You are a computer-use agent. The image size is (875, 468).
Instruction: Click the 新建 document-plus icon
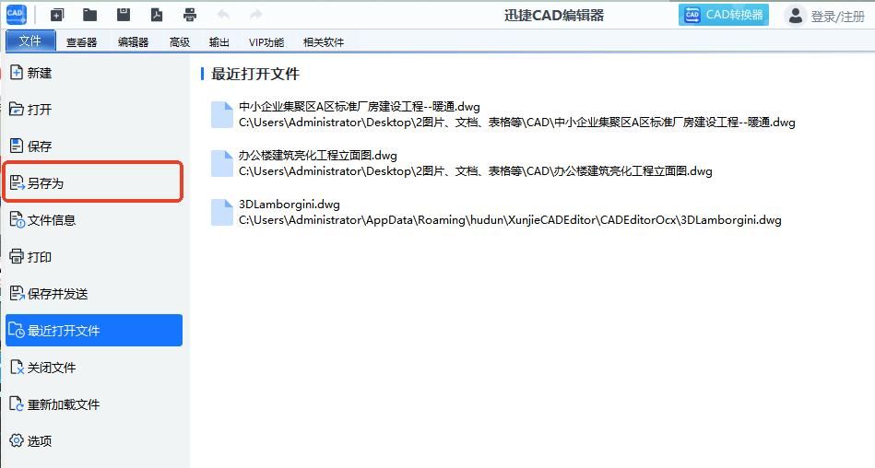pos(17,72)
